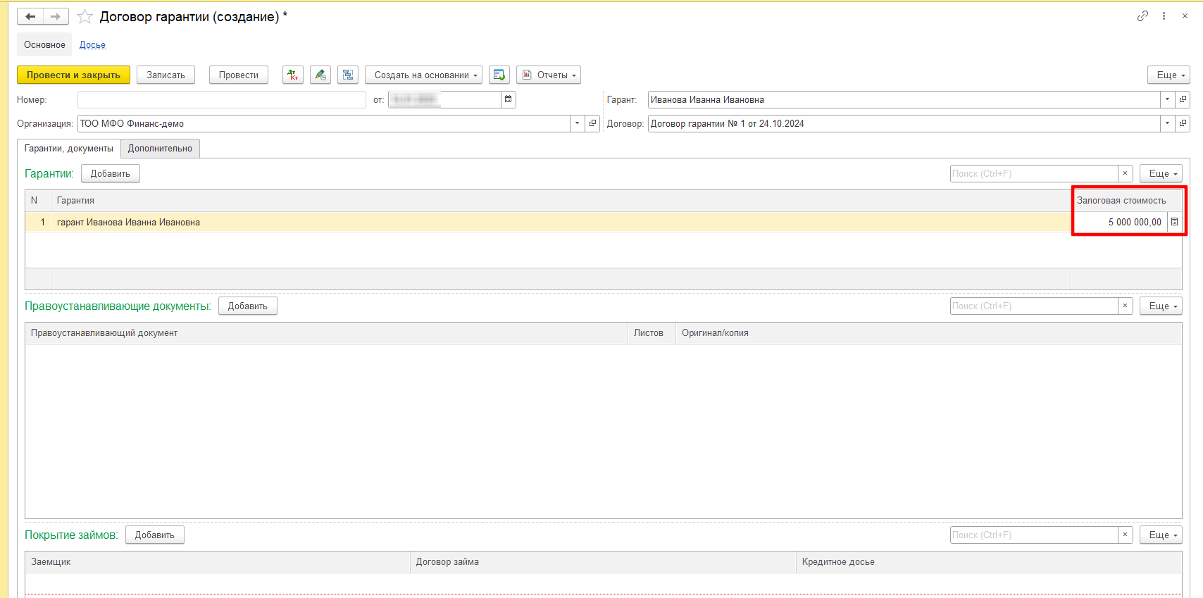Add a Правоустанавливающие документы row
The width and height of the screenshot is (1203, 598).
click(248, 306)
